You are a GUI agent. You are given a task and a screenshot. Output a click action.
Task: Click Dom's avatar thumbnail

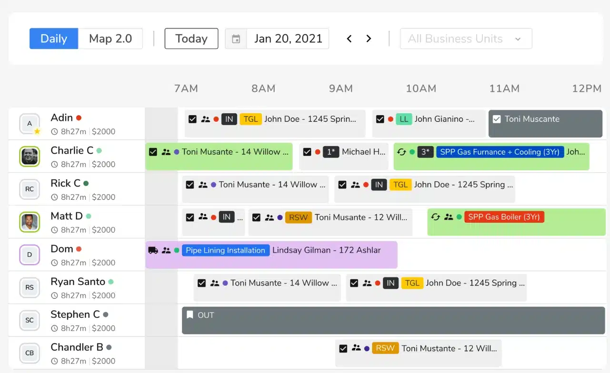coord(29,255)
